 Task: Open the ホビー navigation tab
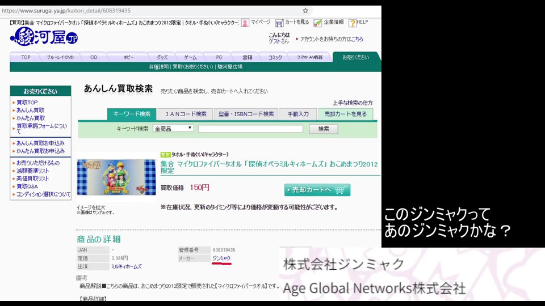click(129, 57)
